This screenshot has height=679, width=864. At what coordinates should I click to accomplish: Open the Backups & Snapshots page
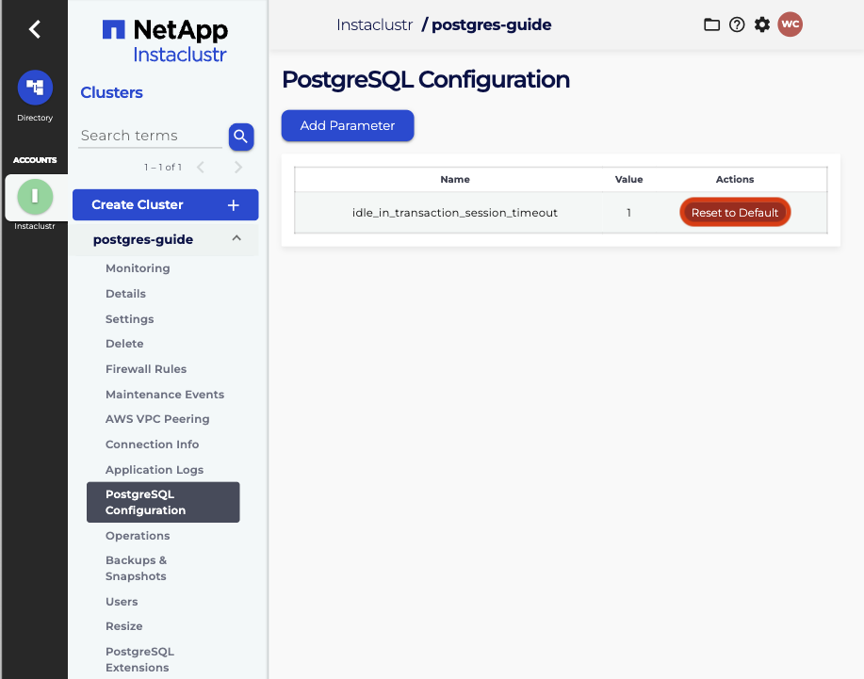tap(136, 568)
